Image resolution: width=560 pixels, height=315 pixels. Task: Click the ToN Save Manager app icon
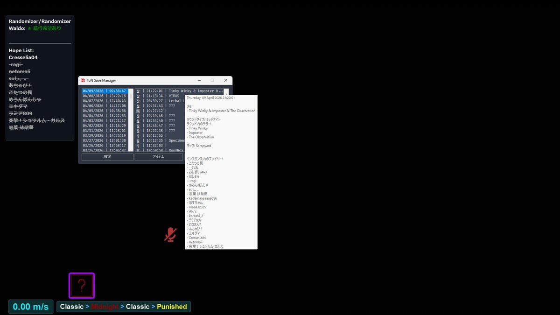point(83,80)
